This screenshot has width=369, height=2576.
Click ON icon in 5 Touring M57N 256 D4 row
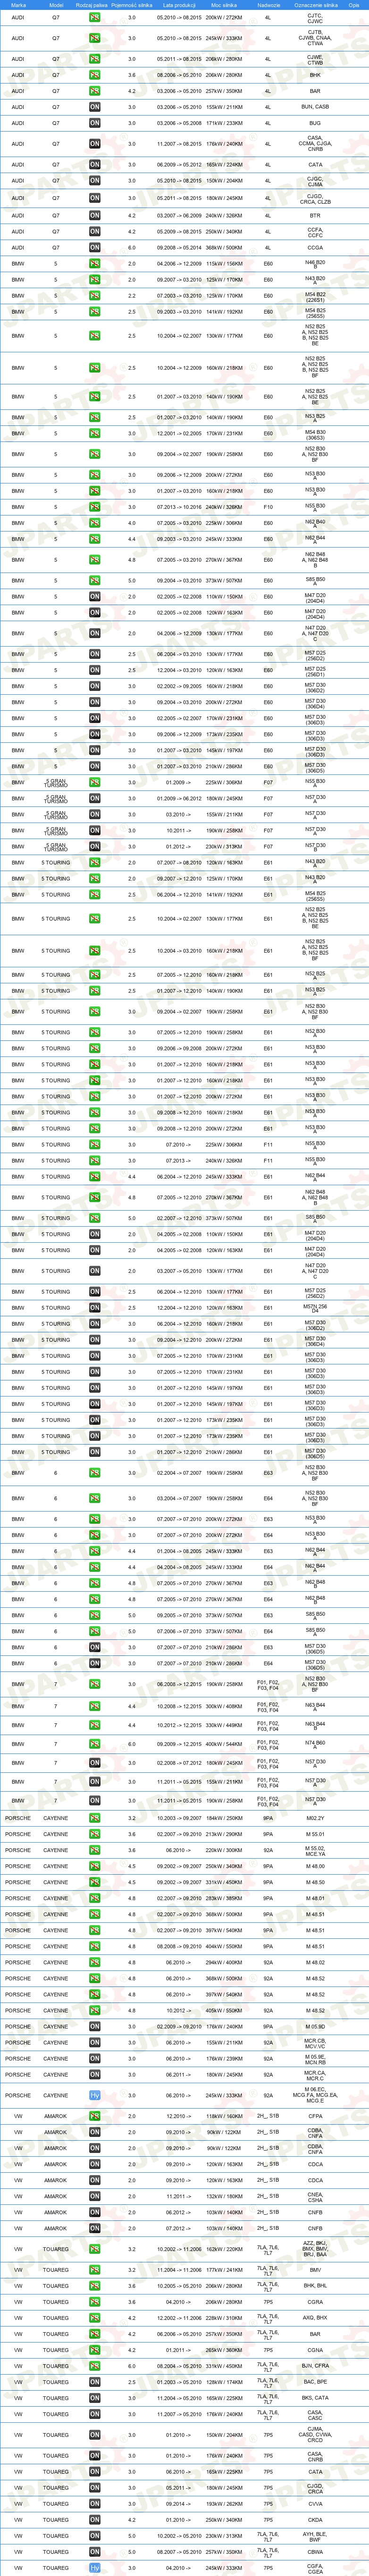click(95, 1308)
